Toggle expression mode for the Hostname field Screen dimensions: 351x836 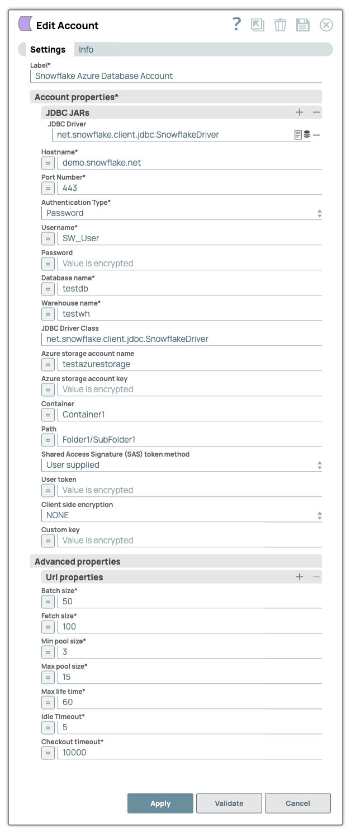(x=48, y=163)
